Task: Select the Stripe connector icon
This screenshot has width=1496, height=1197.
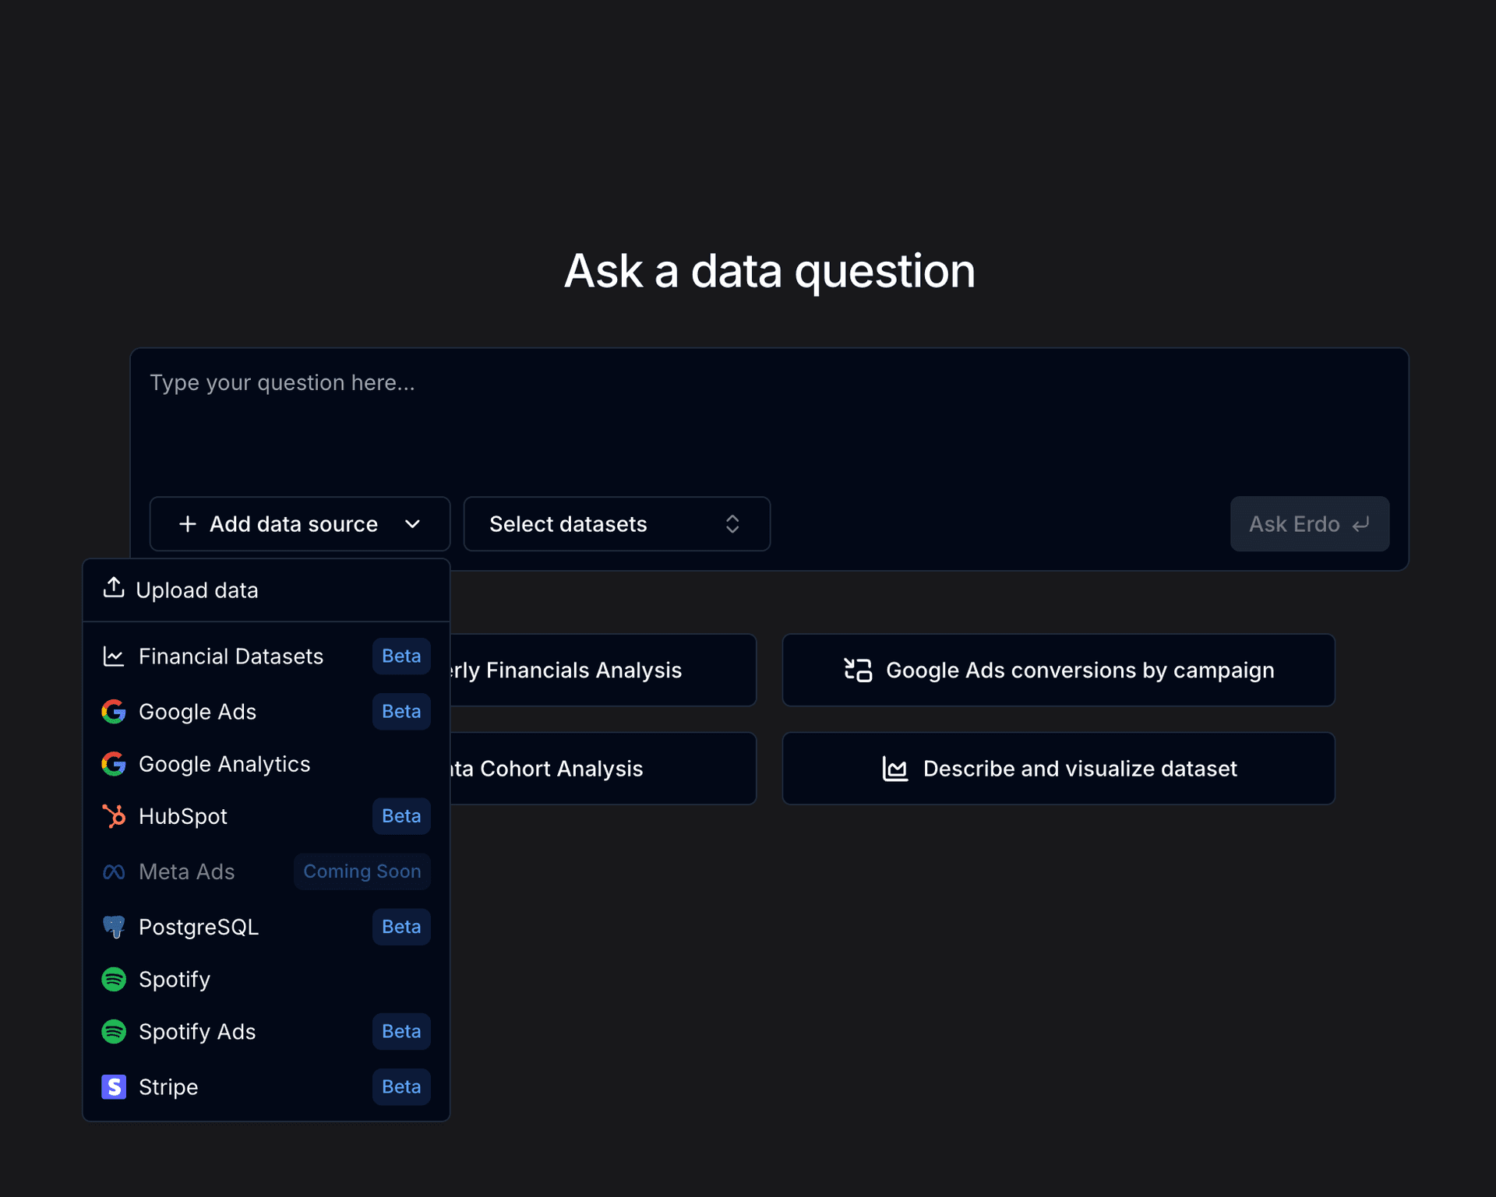Action: tap(114, 1086)
